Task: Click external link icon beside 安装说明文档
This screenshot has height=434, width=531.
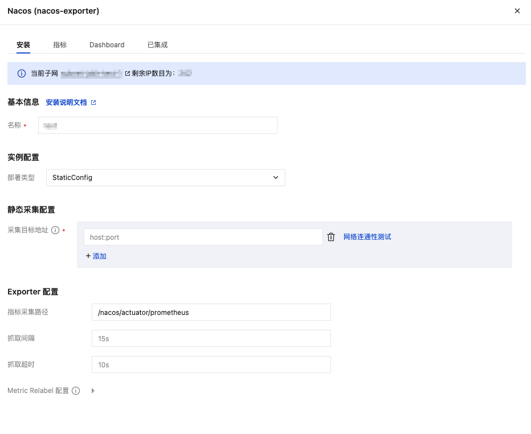Action: [x=93, y=103]
